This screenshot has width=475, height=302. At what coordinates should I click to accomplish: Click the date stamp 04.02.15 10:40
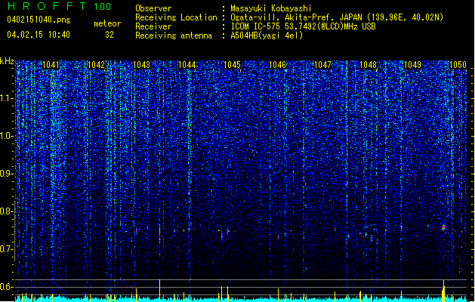coord(39,34)
